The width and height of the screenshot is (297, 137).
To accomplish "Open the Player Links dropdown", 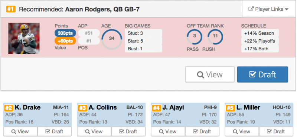I will pyautogui.click(x=268, y=9).
